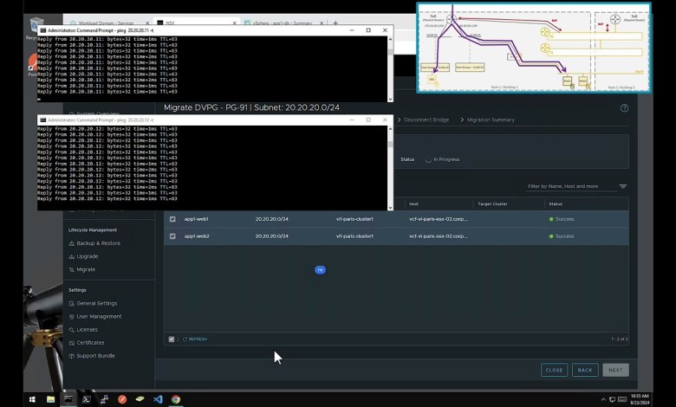Image resolution: width=676 pixels, height=407 pixels.
Task: Sort by the Target Cluster column header
Action: (492, 204)
